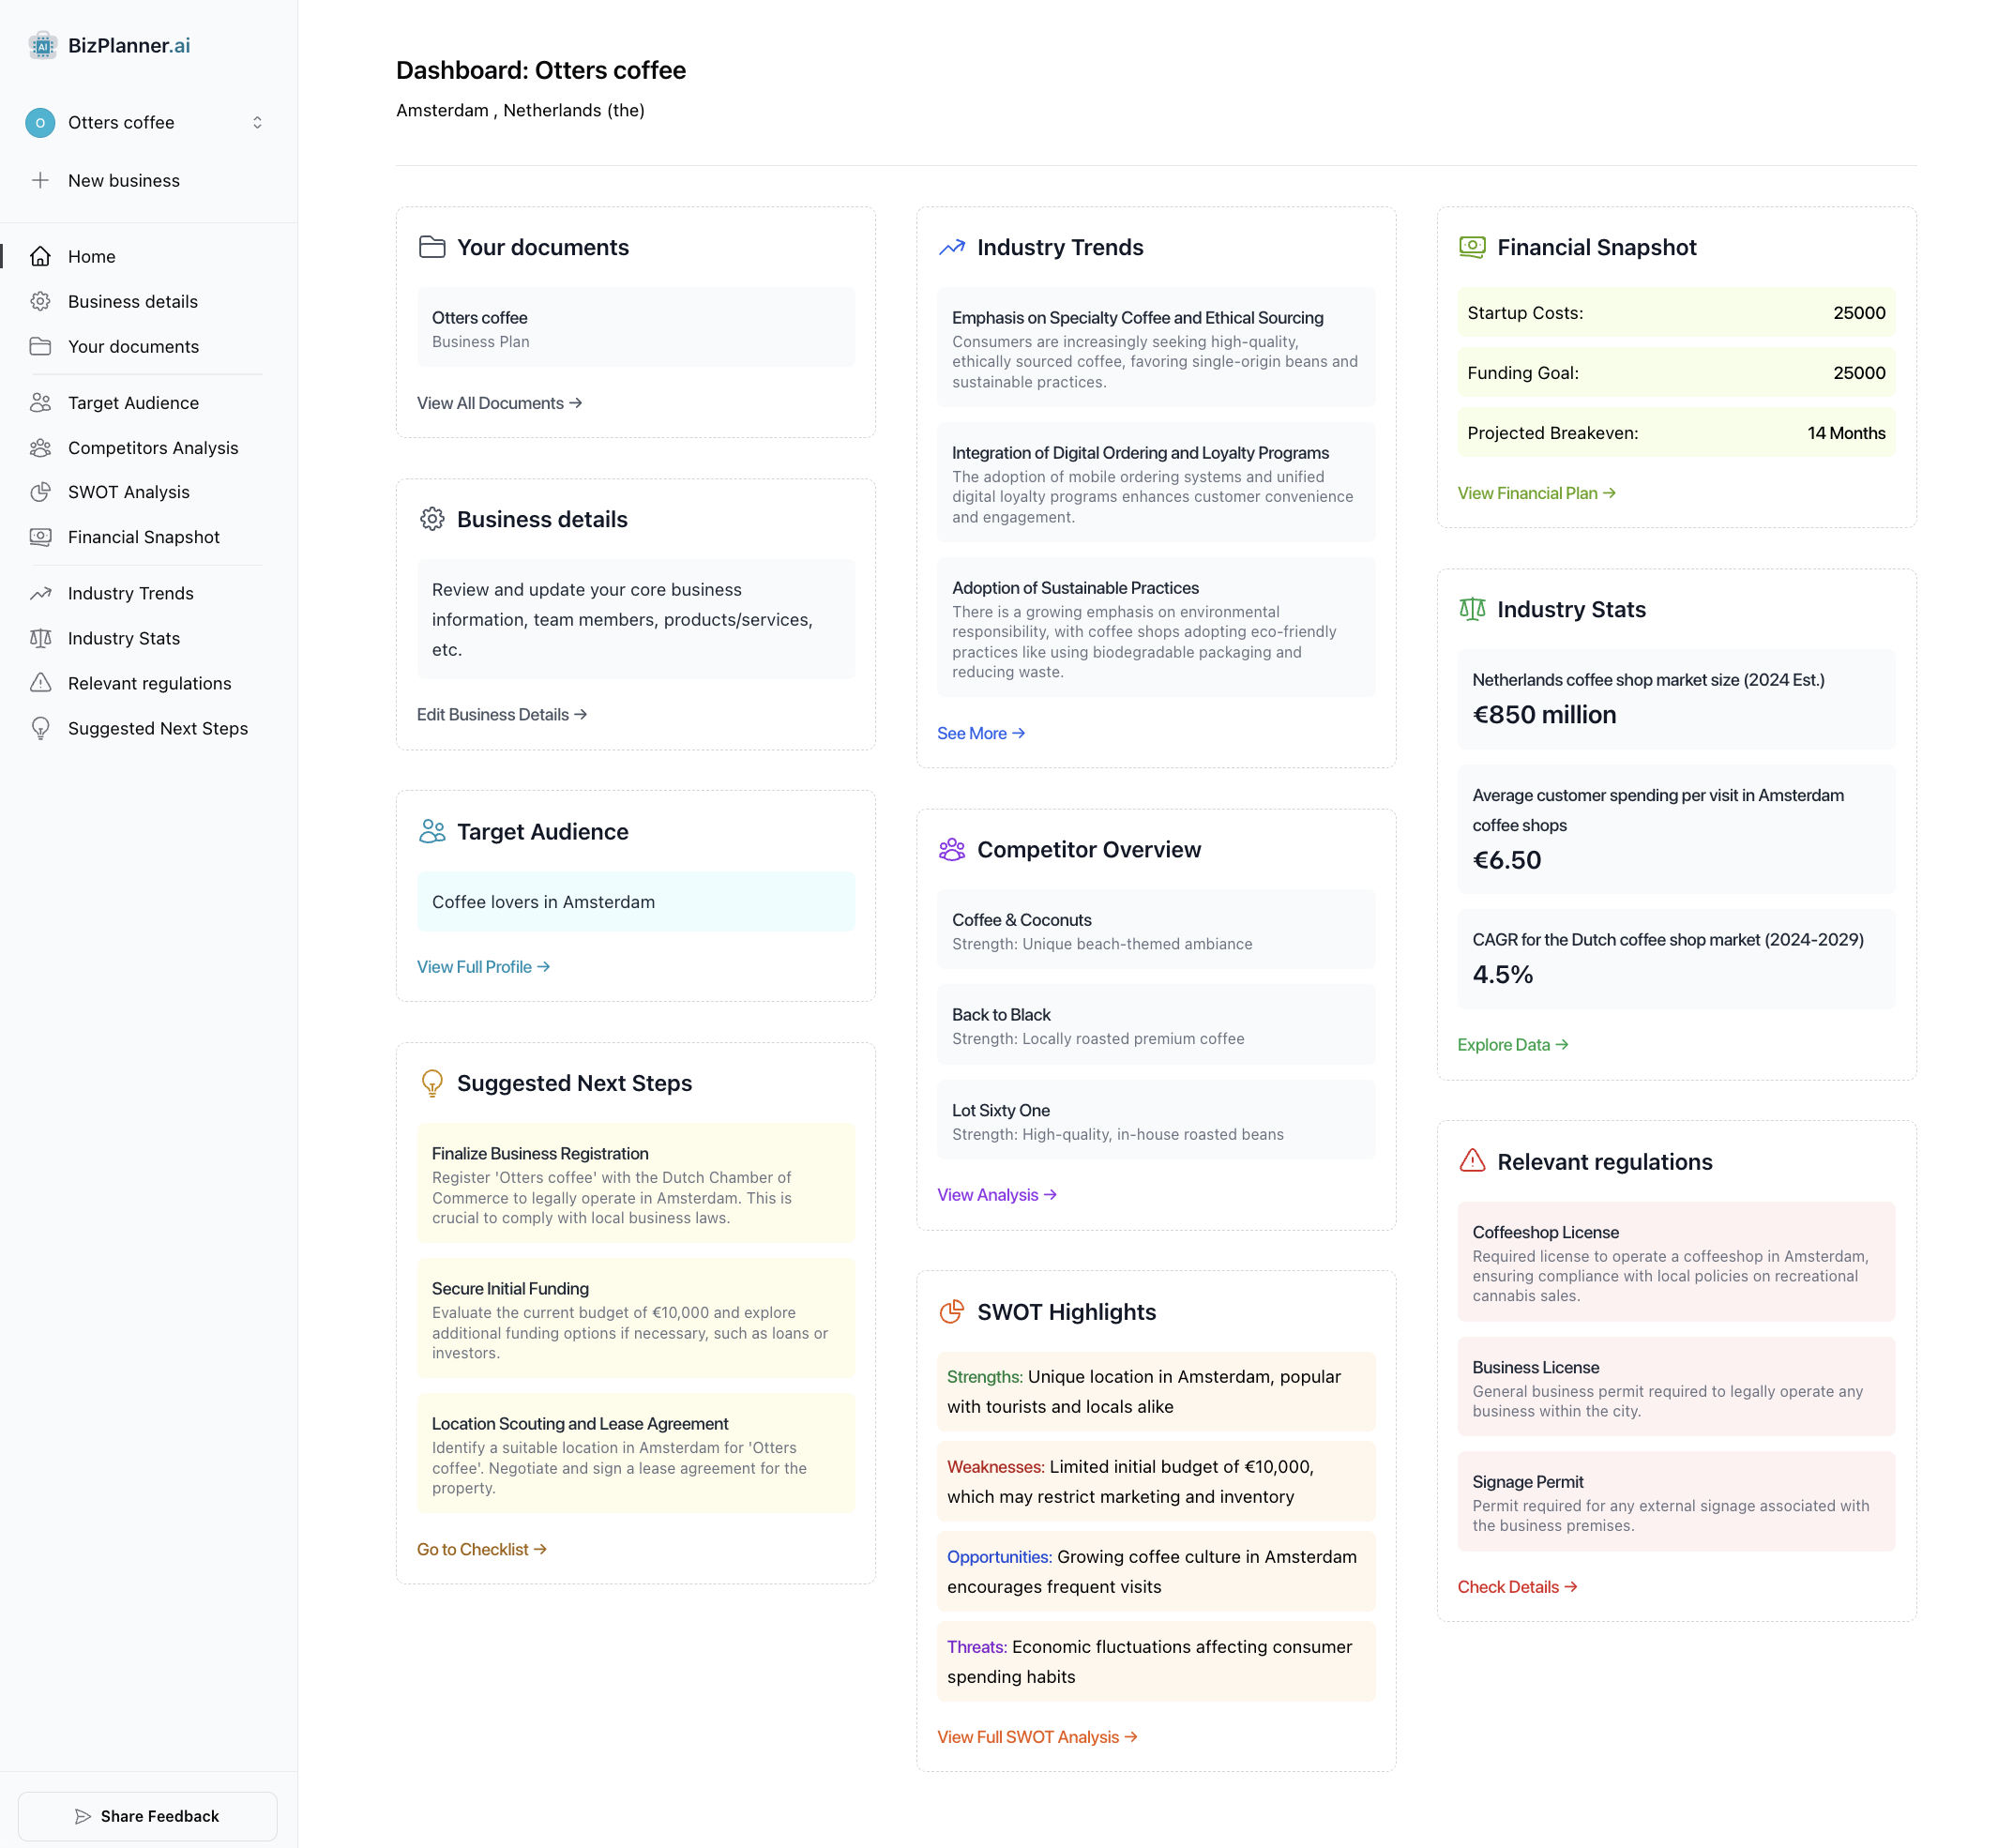Image resolution: width=2013 pixels, height=1848 pixels.
Task: Select Business details in the sidebar
Action: click(132, 301)
